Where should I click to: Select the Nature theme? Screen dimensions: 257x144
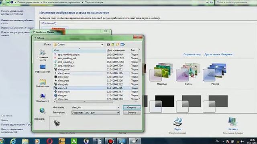pyautogui.click(x=161, y=74)
